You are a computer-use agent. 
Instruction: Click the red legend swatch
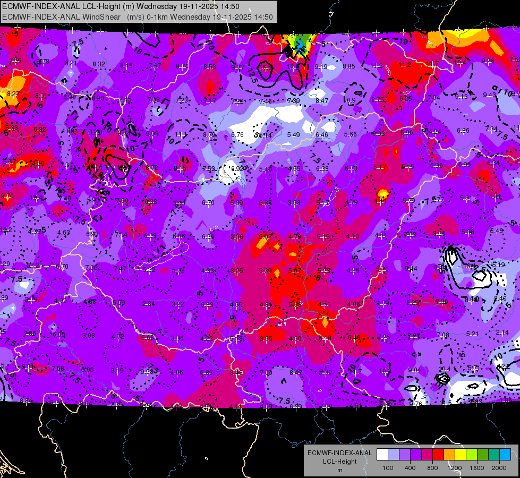[438, 455]
